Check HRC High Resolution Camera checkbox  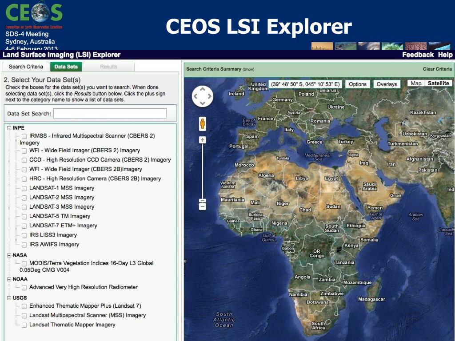[x=24, y=179]
